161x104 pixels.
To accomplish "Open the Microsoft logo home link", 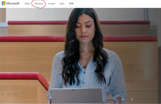I will click(10, 3).
